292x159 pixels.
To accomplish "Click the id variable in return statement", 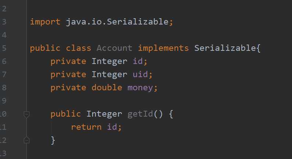I will pos(112,127).
